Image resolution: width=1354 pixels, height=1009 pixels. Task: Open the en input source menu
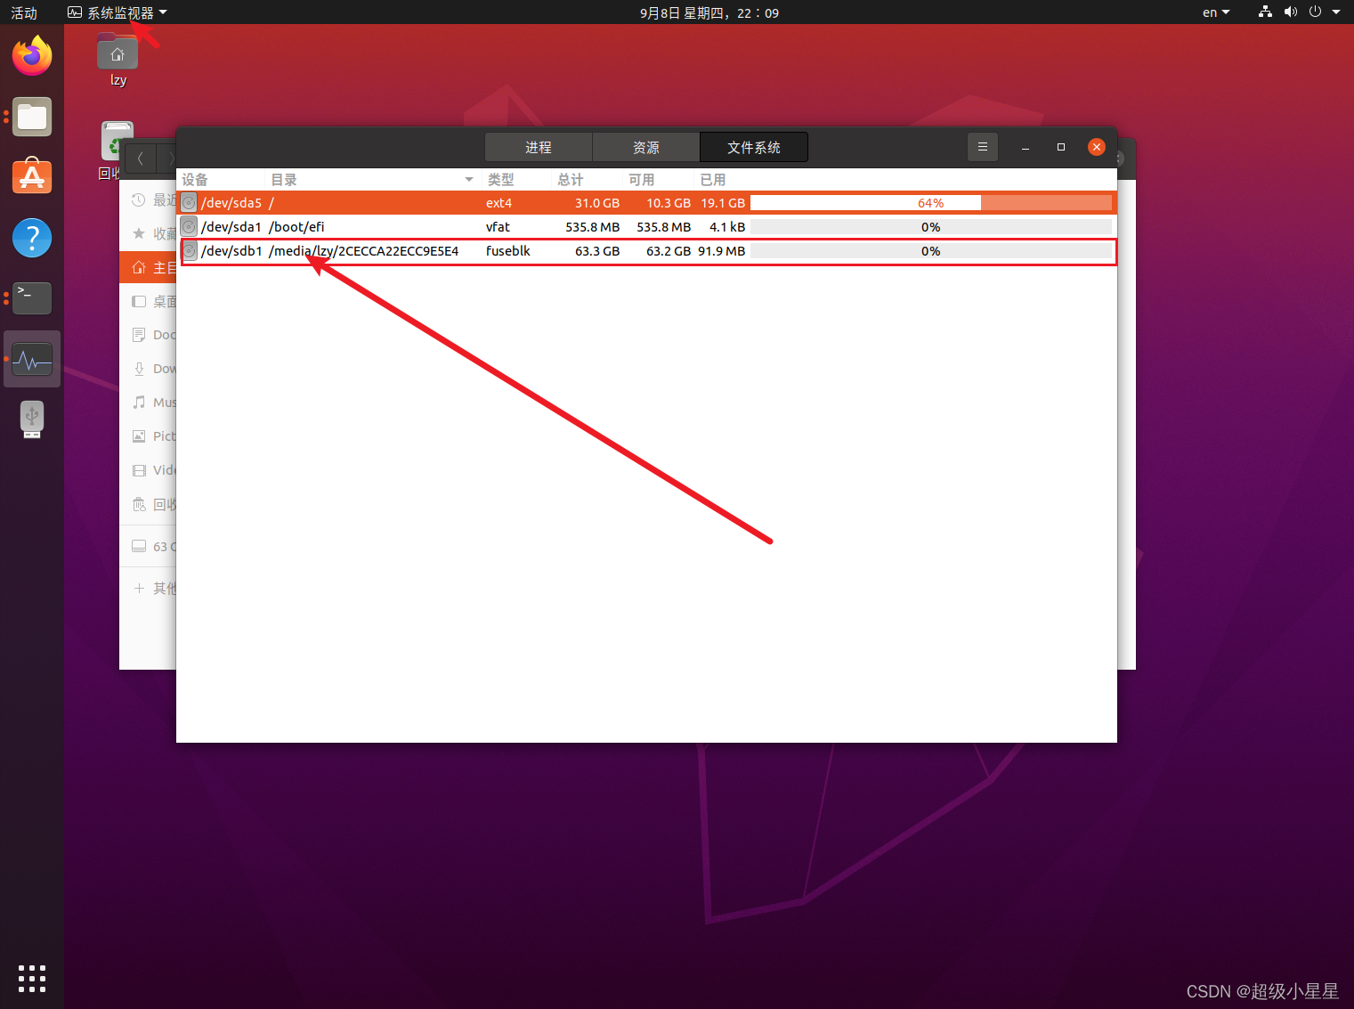1216,12
